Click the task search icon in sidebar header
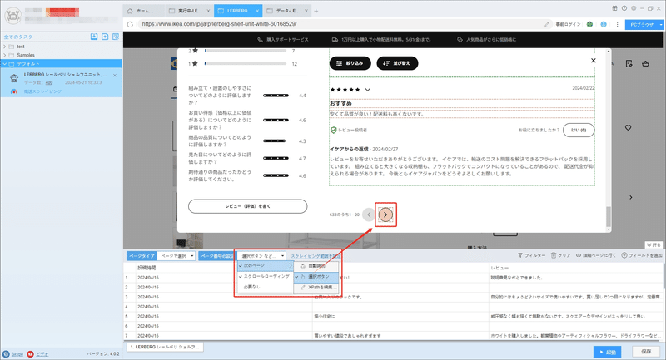 click(116, 37)
